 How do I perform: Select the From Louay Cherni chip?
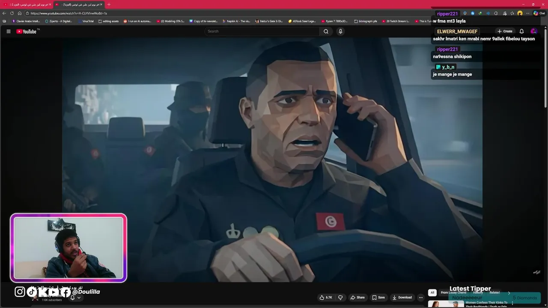click(x=453, y=293)
